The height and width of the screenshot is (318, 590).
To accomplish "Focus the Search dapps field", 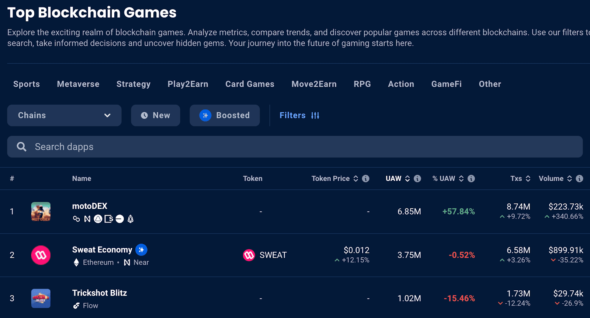I will tap(295, 147).
